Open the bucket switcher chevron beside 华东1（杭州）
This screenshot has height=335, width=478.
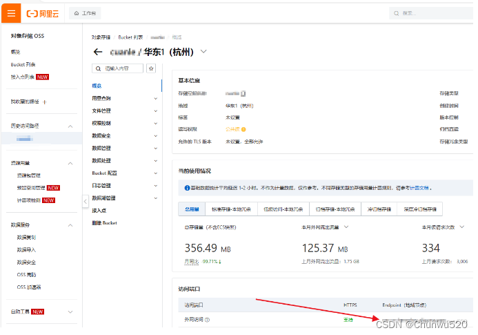coord(203,51)
